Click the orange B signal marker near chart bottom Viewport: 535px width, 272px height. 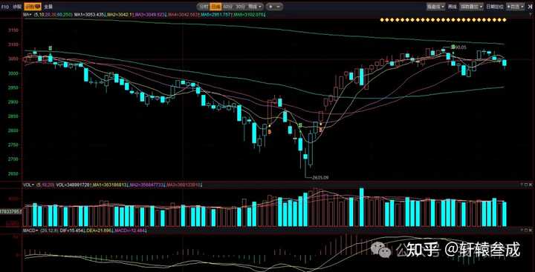coord(270,132)
